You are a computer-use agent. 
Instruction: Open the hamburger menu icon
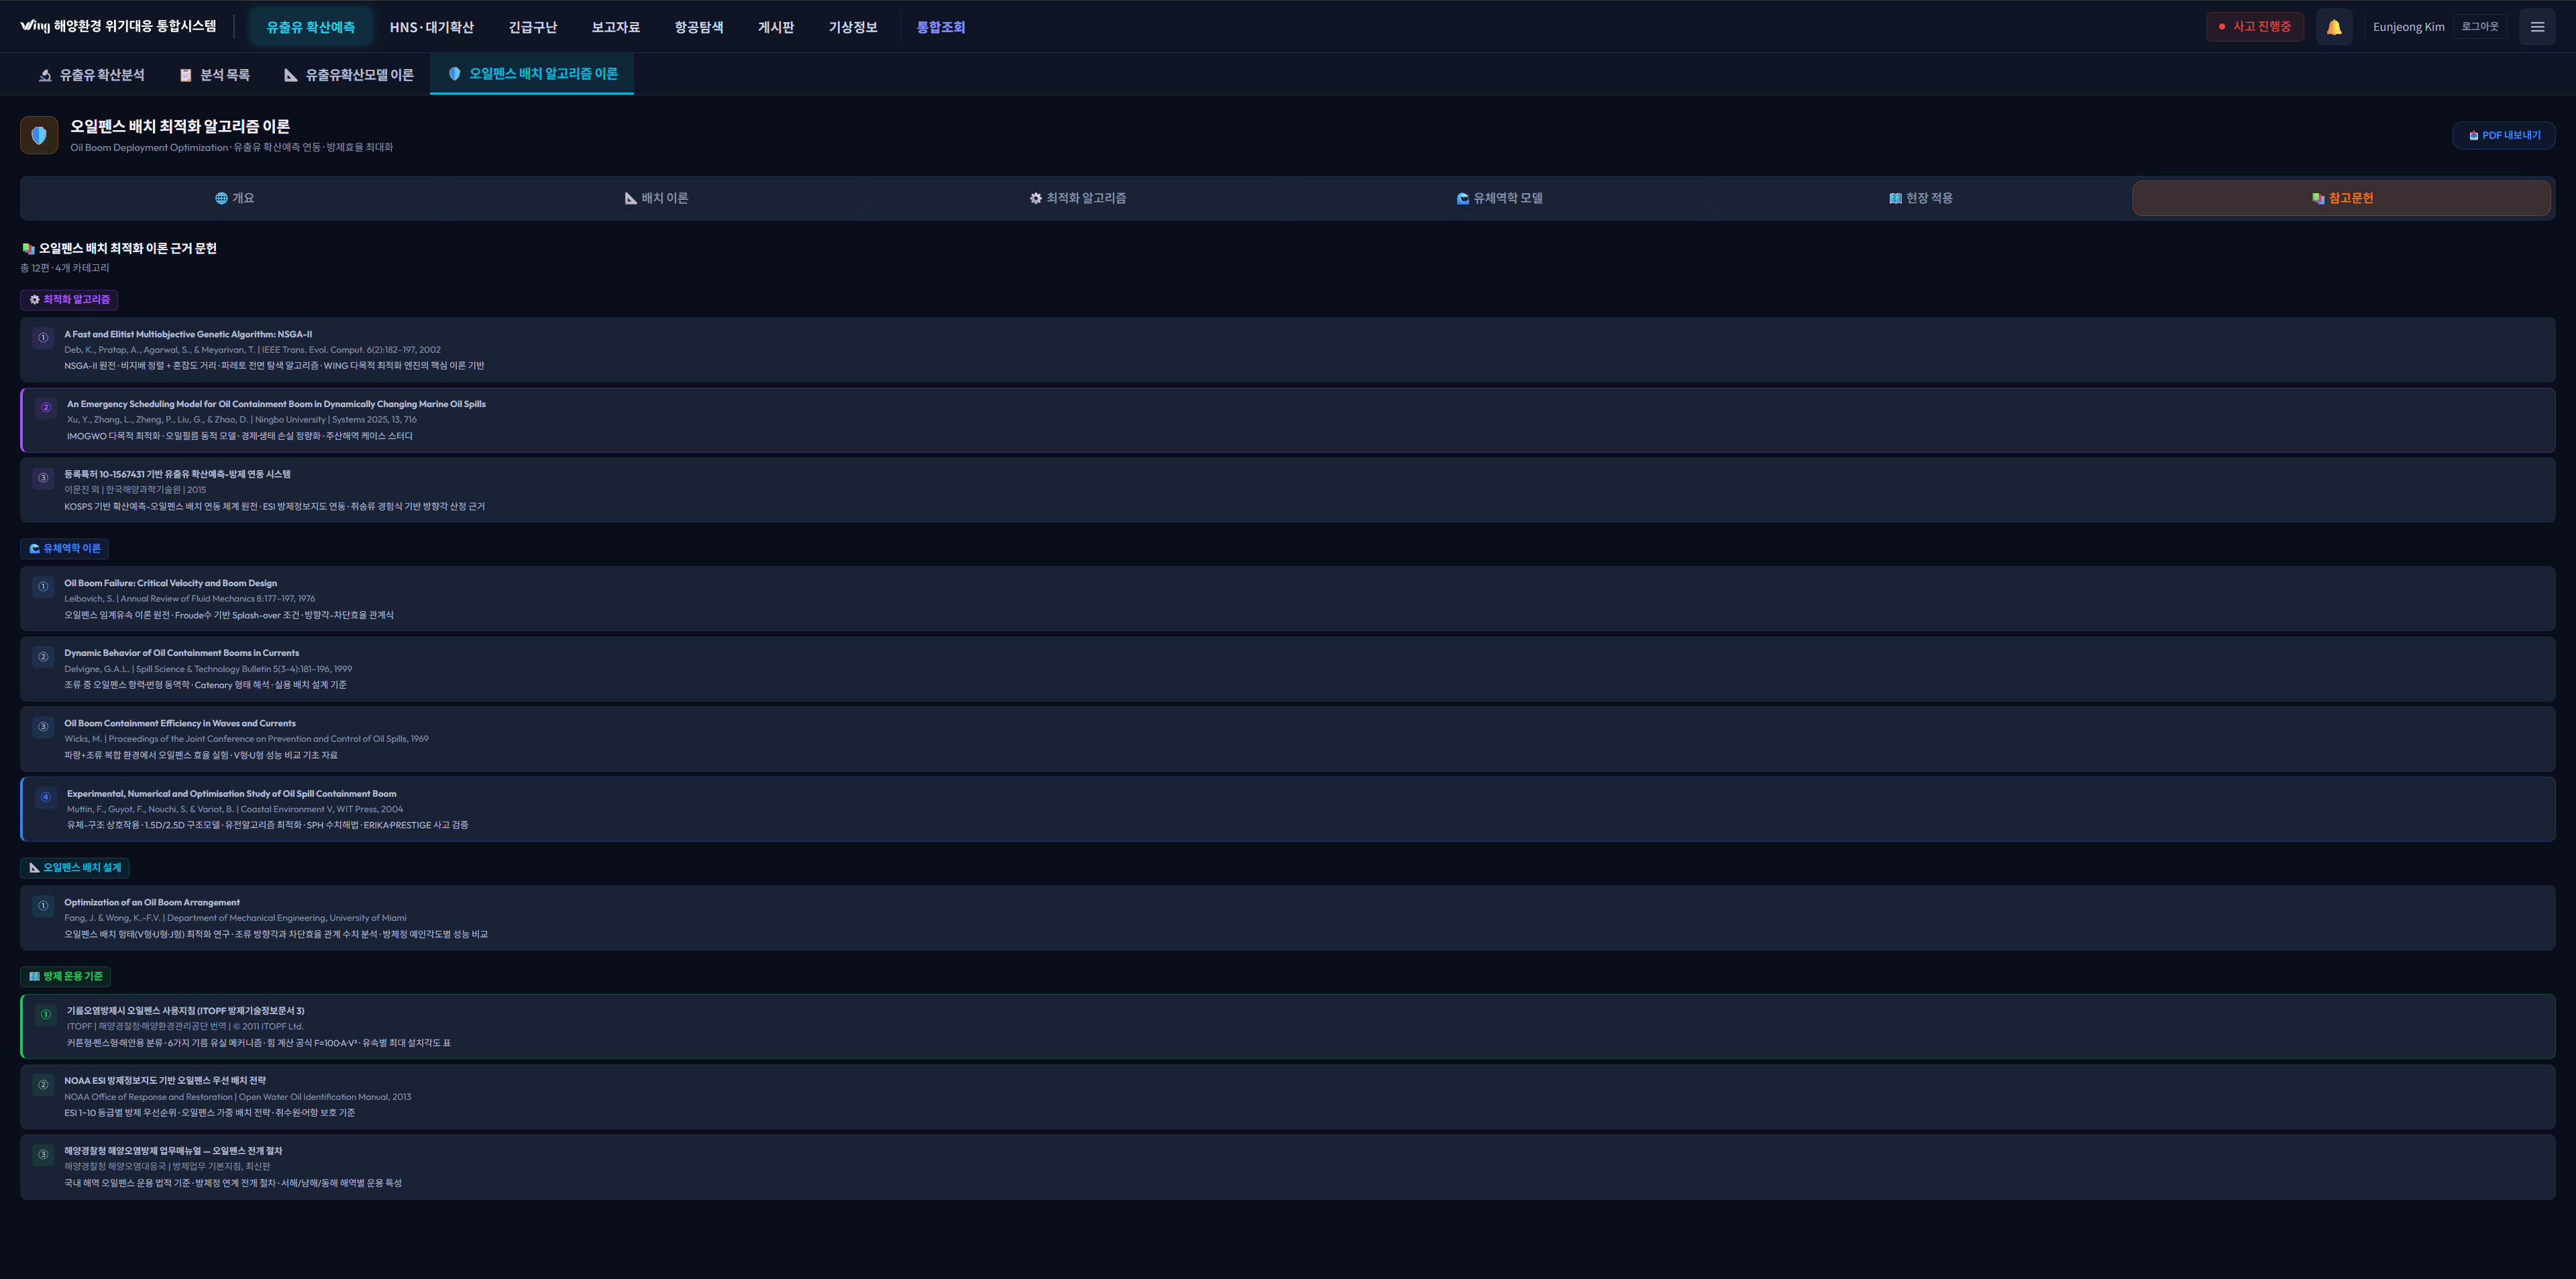(2537, 27)
